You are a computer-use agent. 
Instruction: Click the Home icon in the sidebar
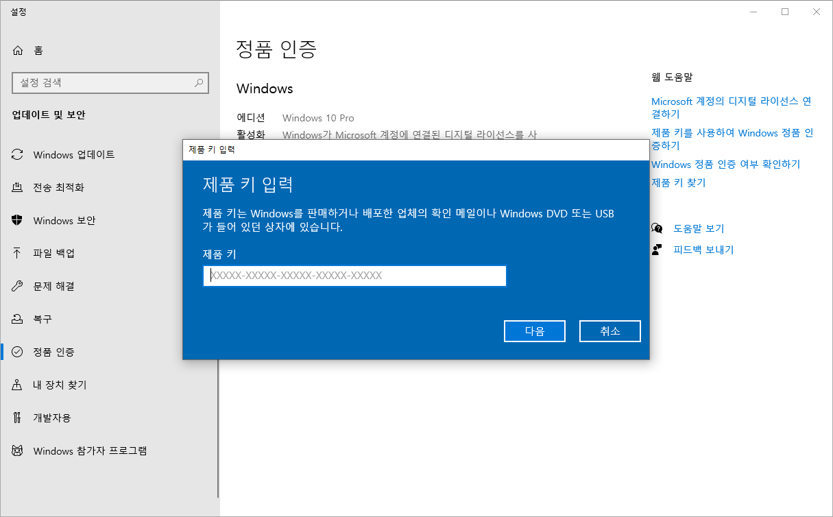[18, 50]
